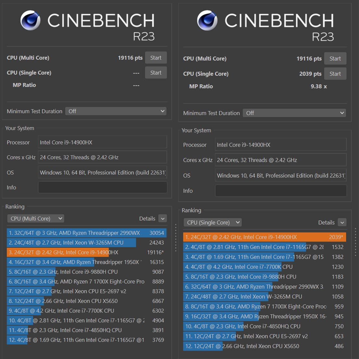Expand Details arrow in left window ranking
The image size is (359, 359).
[162, 219]
